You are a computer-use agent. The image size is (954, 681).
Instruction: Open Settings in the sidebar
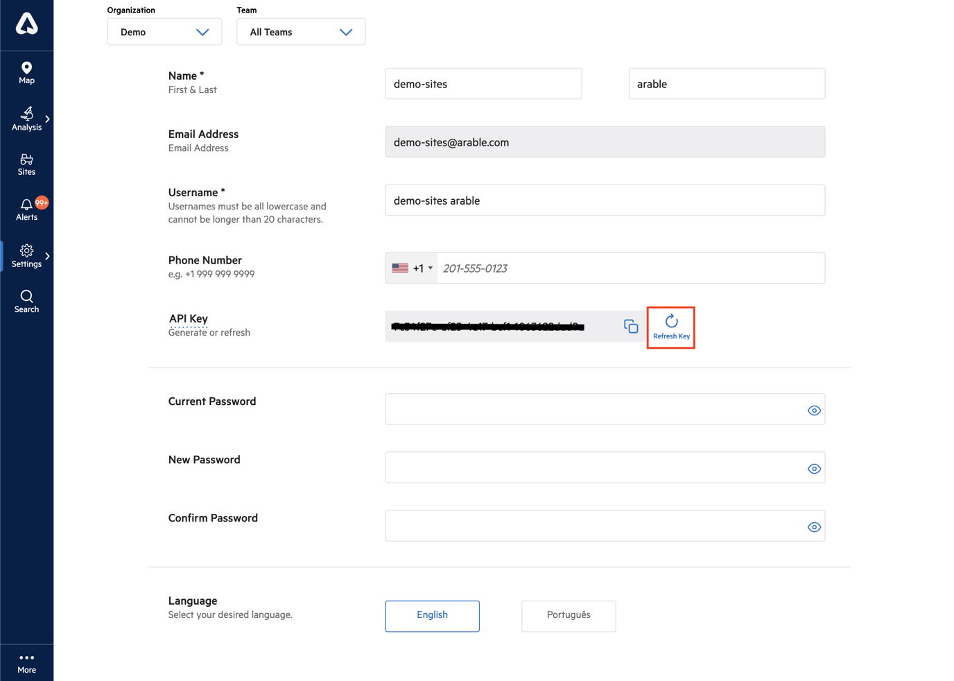(x=26, y=256)
